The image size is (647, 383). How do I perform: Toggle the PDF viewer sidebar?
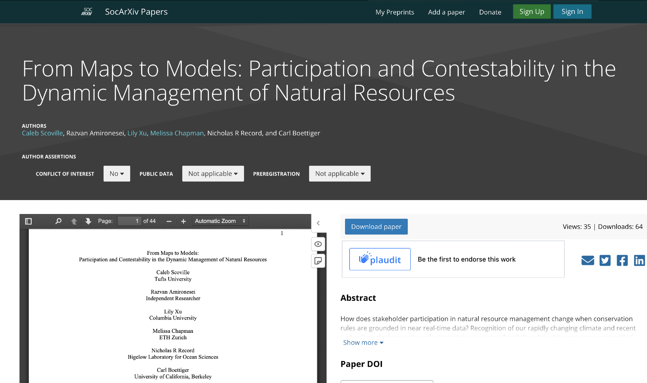tap(28, 221)
